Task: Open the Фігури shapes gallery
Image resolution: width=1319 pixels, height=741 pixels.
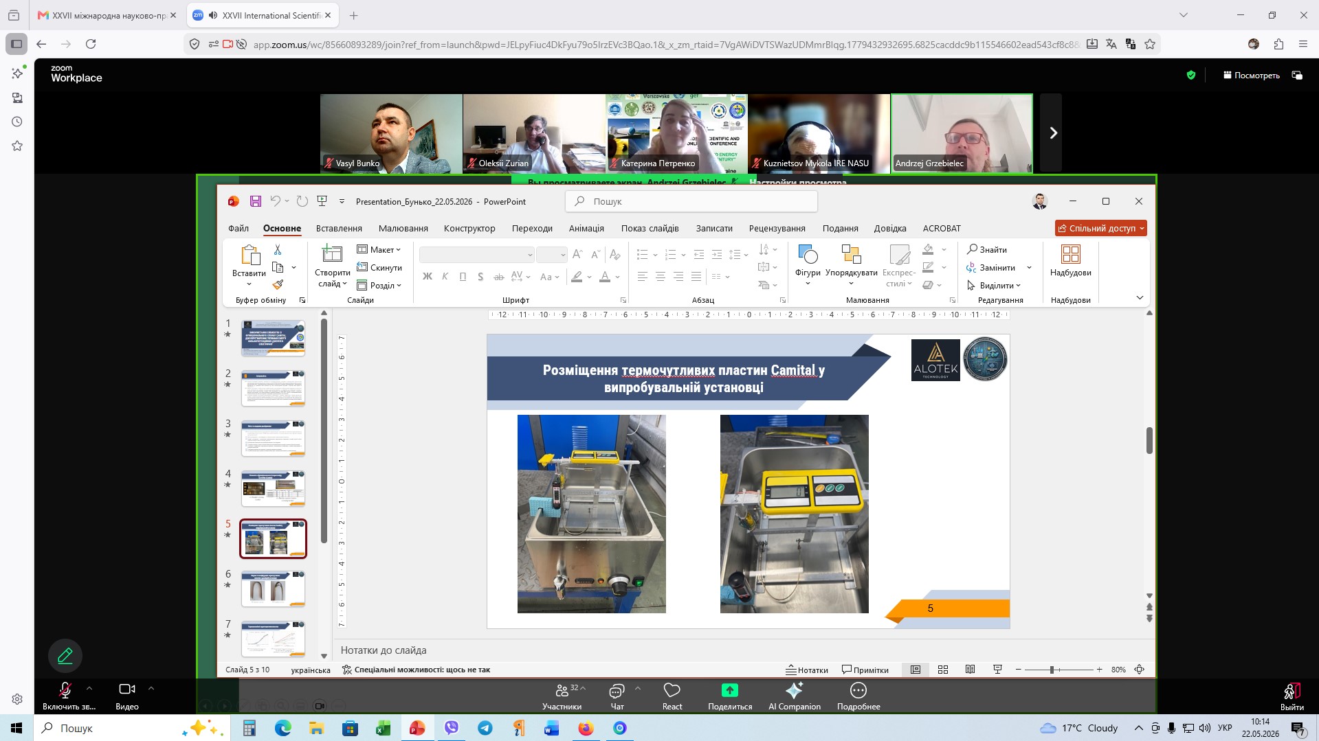Action: click(808, 264)
